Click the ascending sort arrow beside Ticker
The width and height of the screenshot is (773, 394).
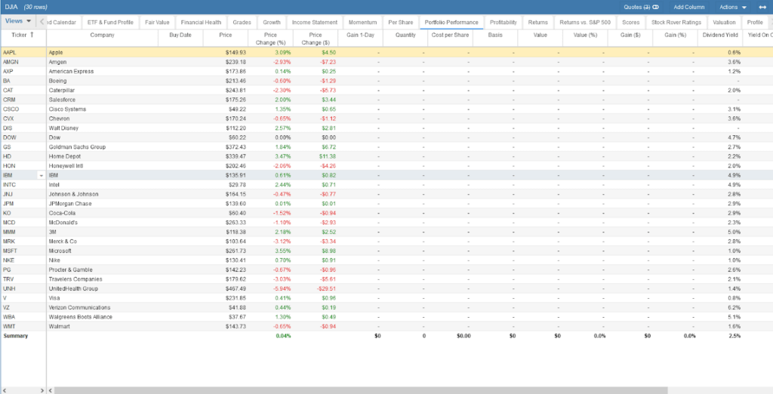pyautogui.click(x=32, y=35)
